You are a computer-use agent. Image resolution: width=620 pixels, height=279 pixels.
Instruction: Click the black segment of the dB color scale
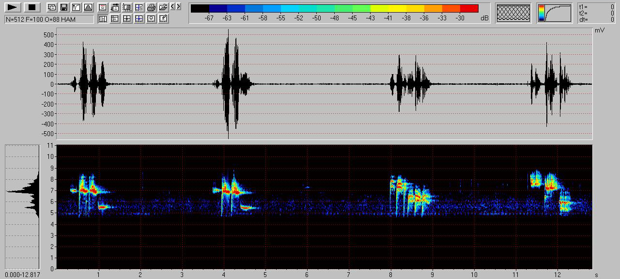coord(200,8)
